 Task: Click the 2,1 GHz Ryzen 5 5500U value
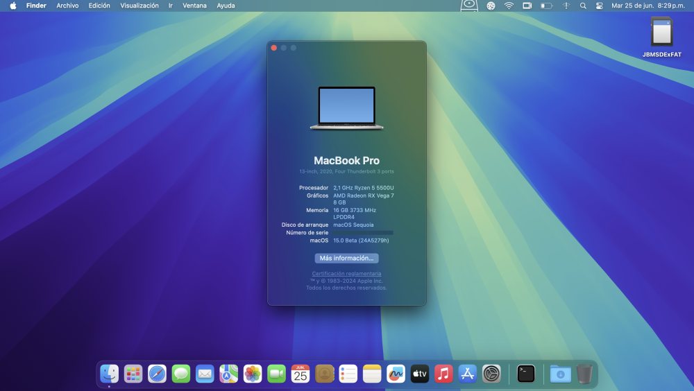(364, 188)
